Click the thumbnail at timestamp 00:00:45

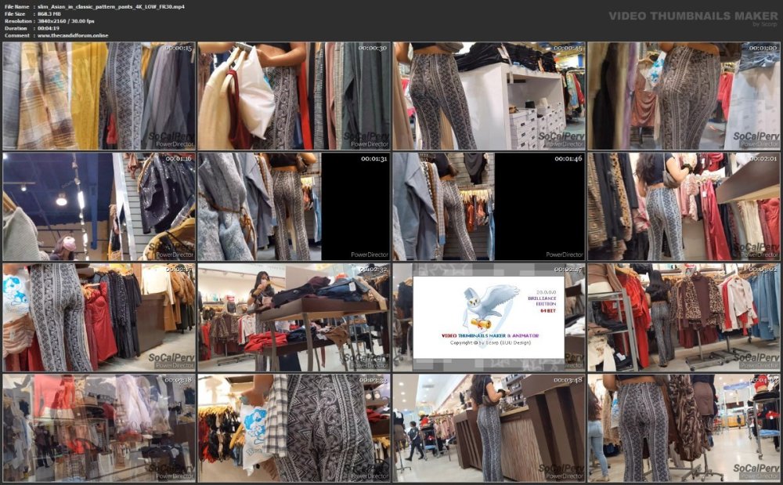coord(489,96)
